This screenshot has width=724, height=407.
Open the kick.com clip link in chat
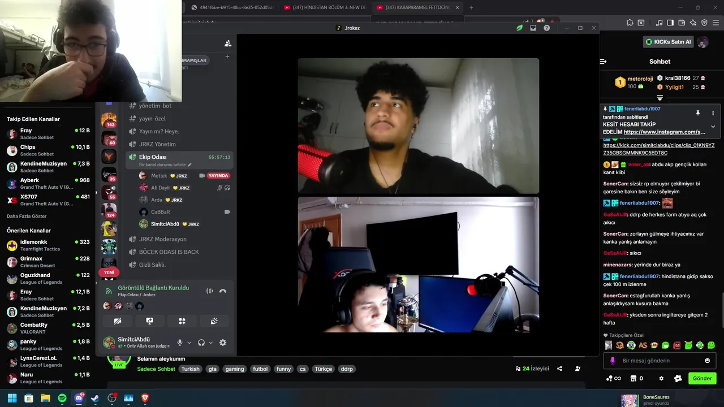coord(659,149)
